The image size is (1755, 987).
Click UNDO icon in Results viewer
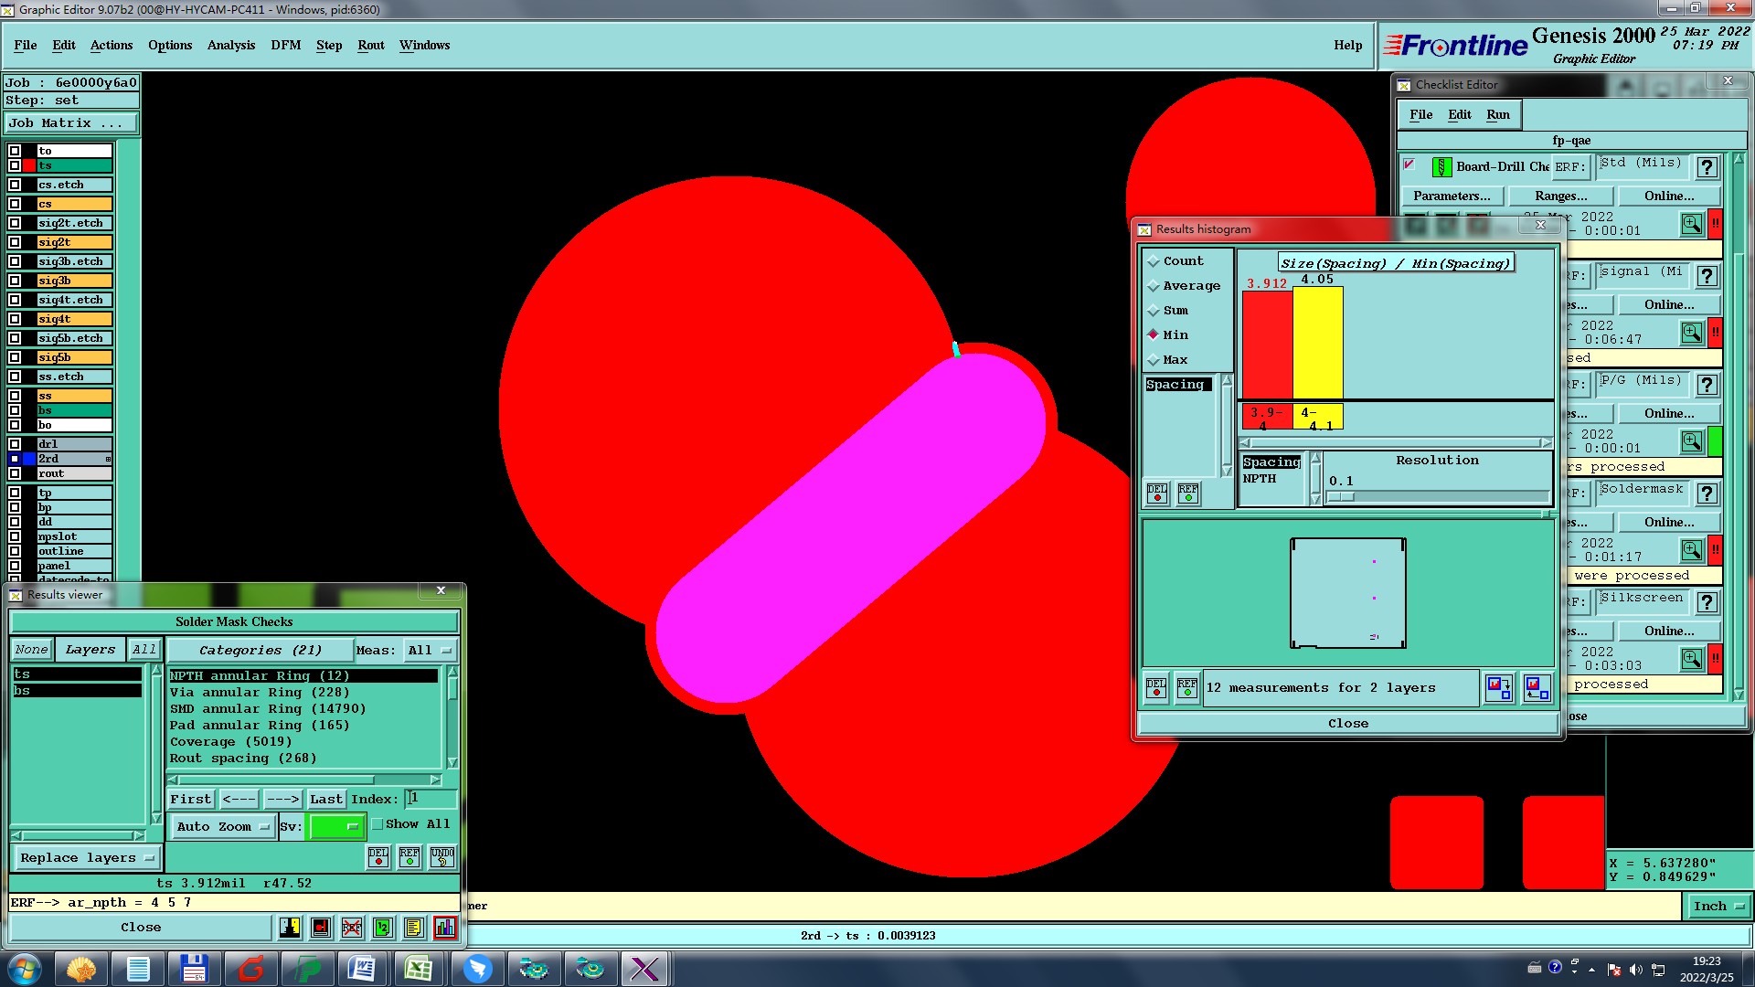pos(442,857)
